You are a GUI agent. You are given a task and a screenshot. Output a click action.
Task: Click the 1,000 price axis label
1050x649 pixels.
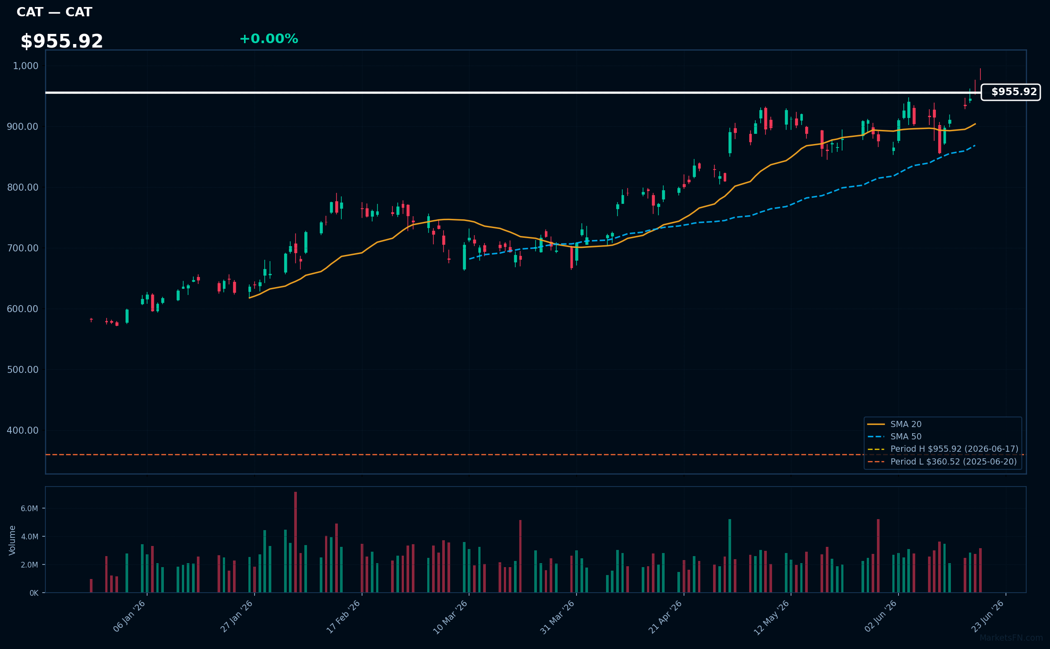click(x=26, y=66)
